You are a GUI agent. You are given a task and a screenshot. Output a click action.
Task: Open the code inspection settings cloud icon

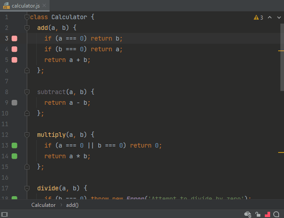click(248, 214)
